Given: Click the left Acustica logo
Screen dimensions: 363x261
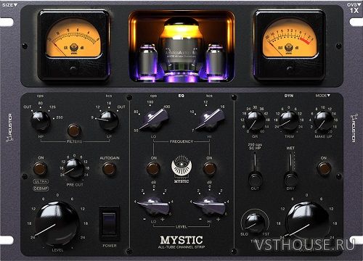Looking at the screenshot, I should (x=9, y=128).
